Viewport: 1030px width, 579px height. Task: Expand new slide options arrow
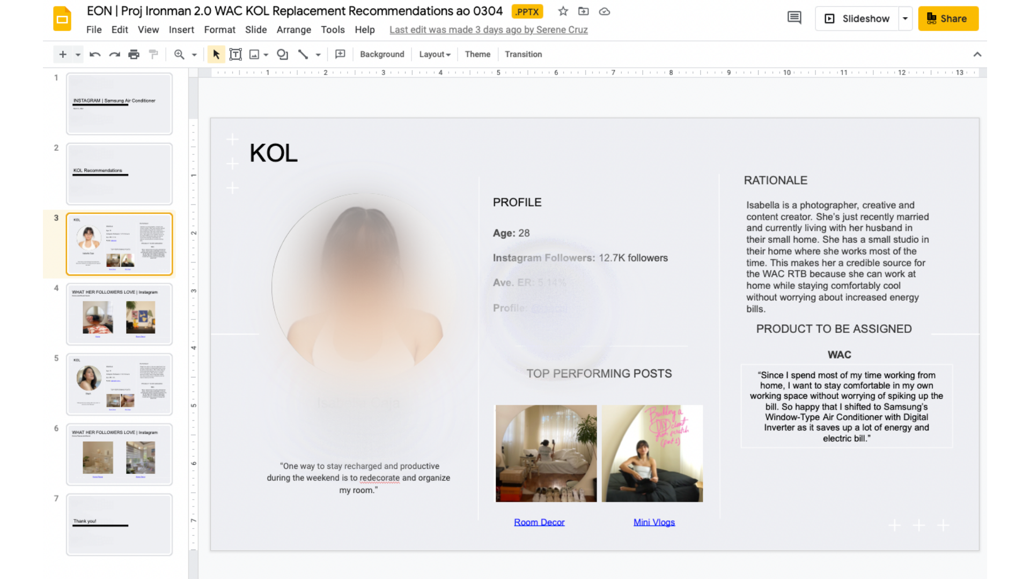tap(78, 55)
